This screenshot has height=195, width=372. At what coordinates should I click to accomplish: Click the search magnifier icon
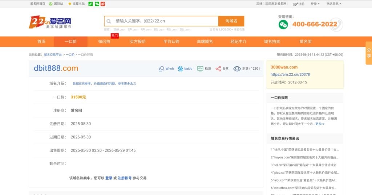point(109,21)
